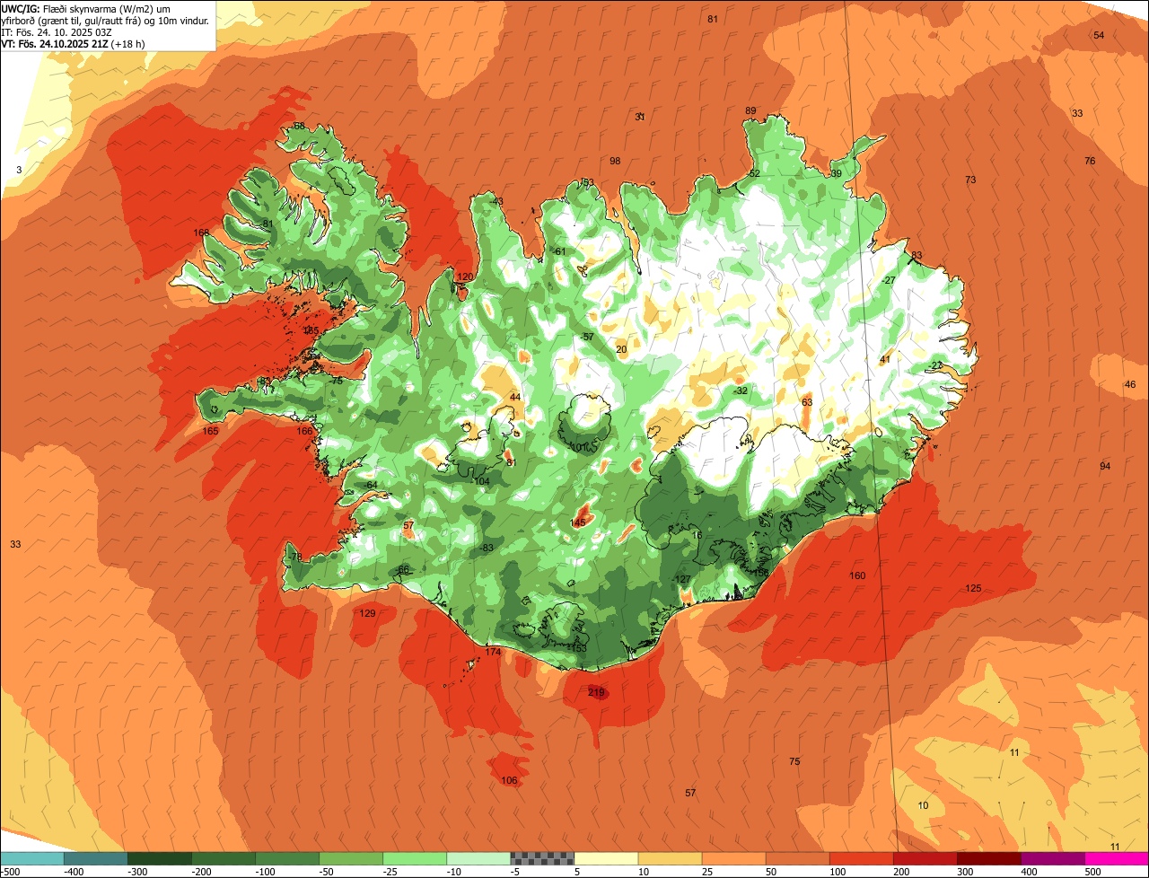The image size is (1149, 878).
Task: Click the 120 value in the northwest bay
Action: pyautogui.click(x=465, y=277)
